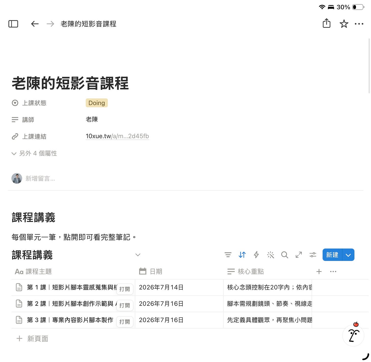Image resolution: width=371 pixels, height=362 pixels.
Task: Open 第 3 課 專業內容影片腳本製作 page
Action: (70, 320)
